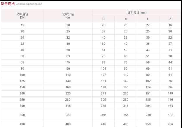This screenshot has width=182, height=128.
Task: Select the cell with value 446
Action: 104,124
